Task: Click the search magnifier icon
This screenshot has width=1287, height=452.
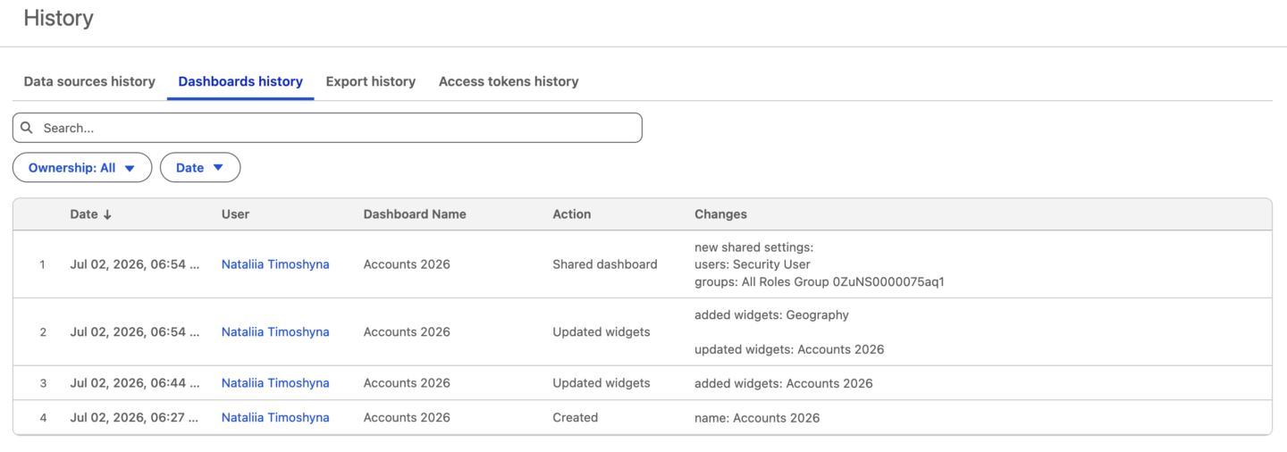Action: pyautogui.click(x=27, y=128)
